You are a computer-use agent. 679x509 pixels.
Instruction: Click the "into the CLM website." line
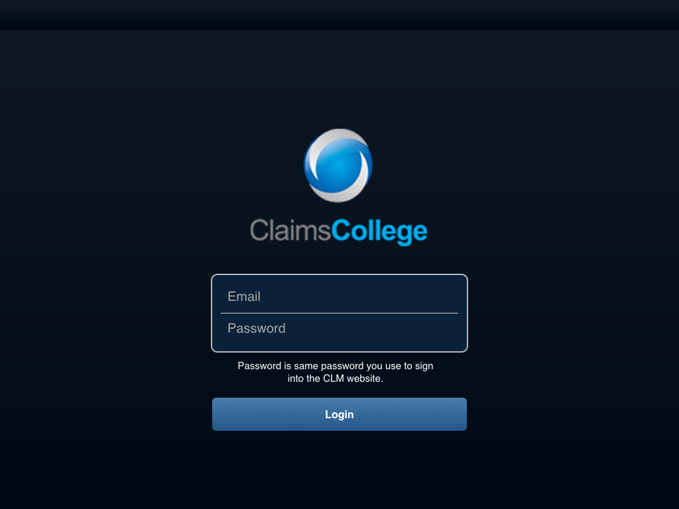(336, 378)
